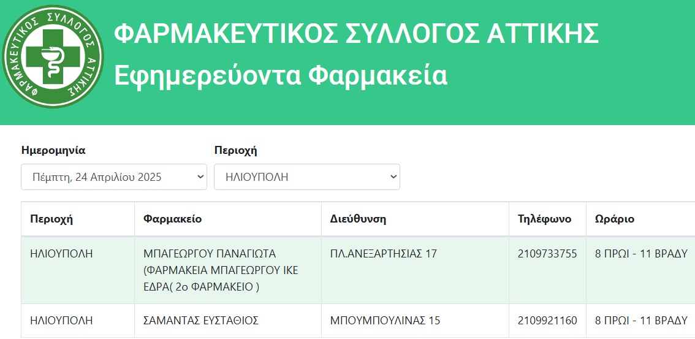
Task: Click phone number 2109733755
Action: 547,254
